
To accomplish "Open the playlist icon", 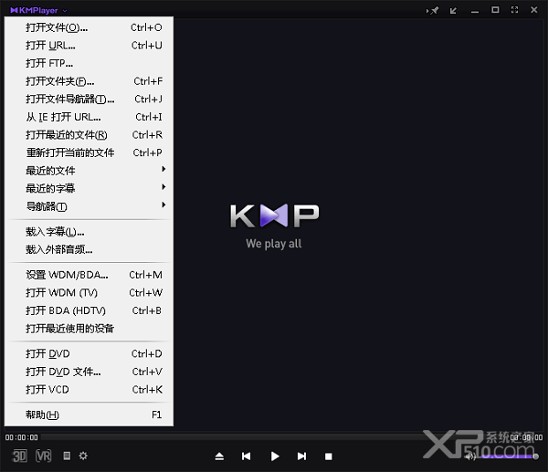I will pyautogui.click(x=67, y=456).
